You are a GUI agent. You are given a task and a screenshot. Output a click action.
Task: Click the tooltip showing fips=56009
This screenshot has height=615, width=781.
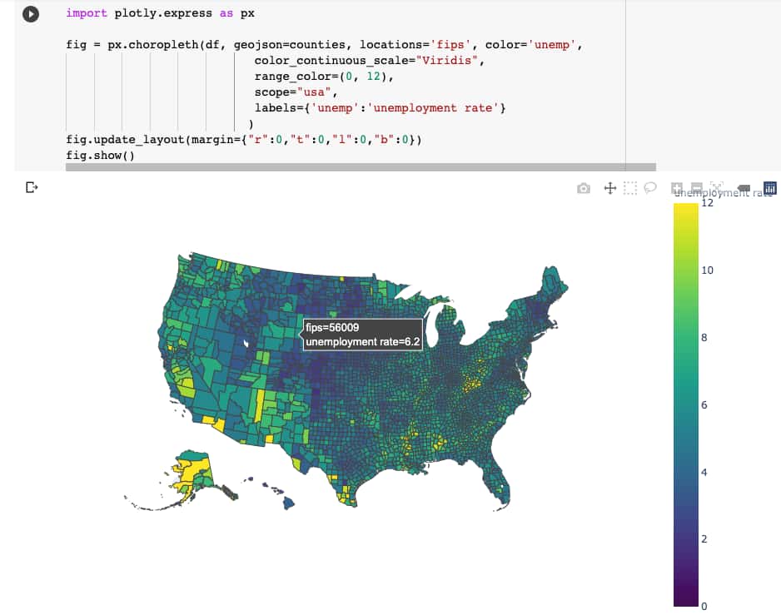point(362,335)
